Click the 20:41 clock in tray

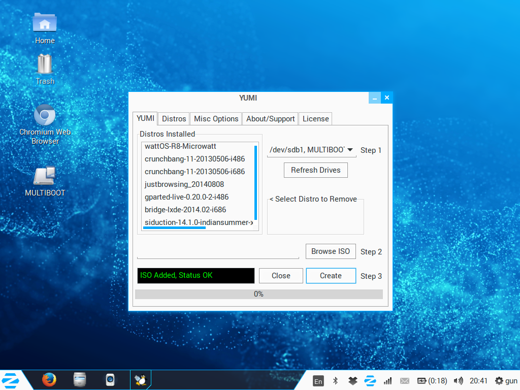point(478,381)
